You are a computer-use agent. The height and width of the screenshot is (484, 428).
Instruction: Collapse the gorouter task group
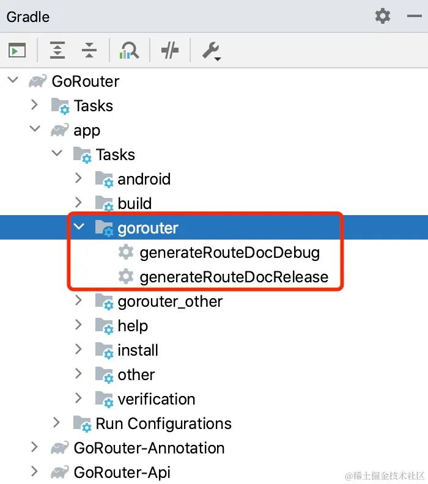79,227
